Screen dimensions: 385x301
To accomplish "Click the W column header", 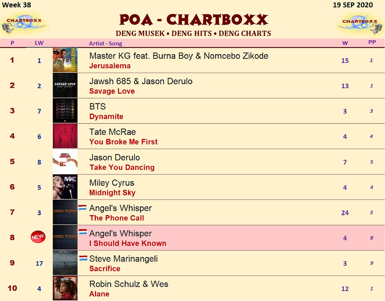I will point(345,43).
